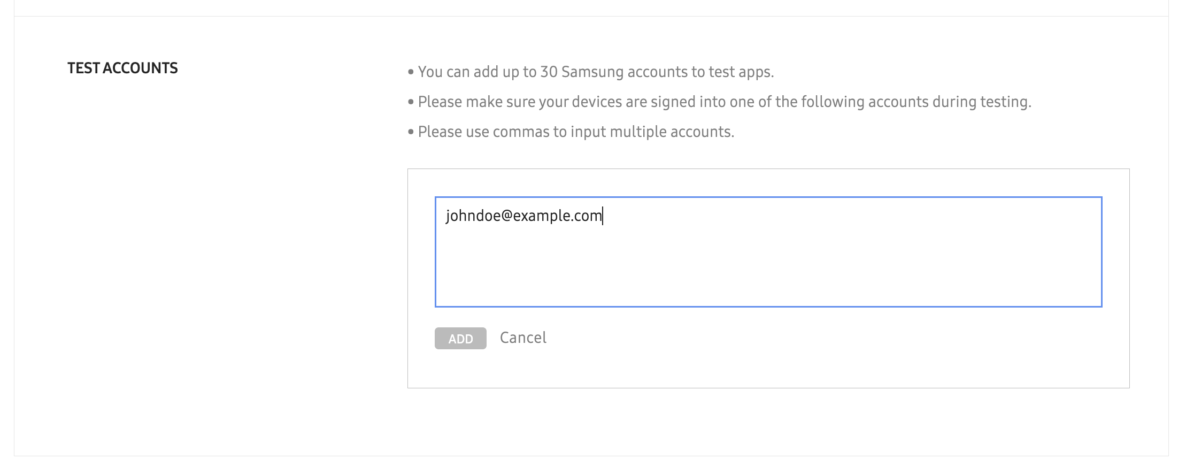Click the 'use commas' instruction line
This screenshot has width=1186, height=475.
tap(576, 132)
